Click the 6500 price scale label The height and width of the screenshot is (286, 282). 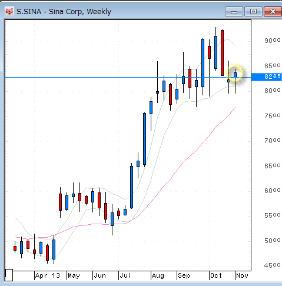pos(273,166)
